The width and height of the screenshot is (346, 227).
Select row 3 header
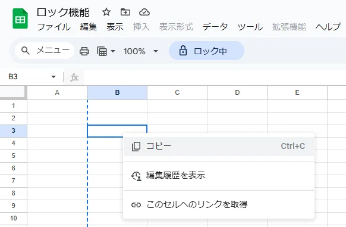pyautogui.click(x=14, y=130)
